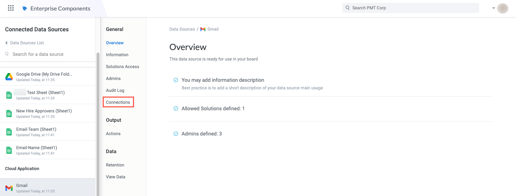Open the View Data page
Viewport: 516px width, 196px height.
click(116, 177)
